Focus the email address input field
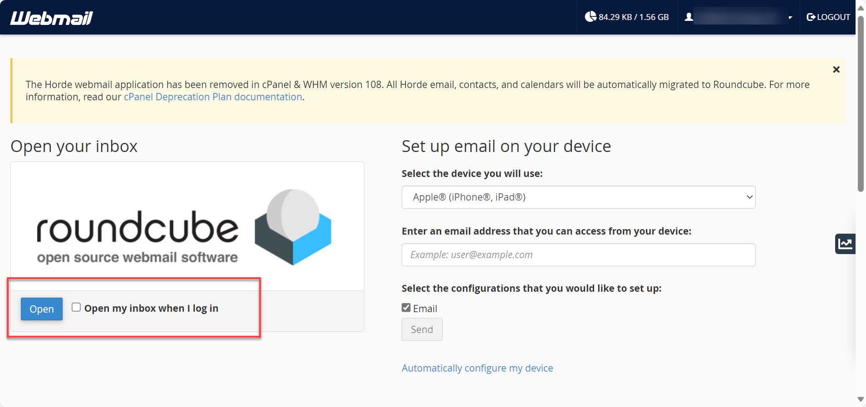 [x=578, y=255]
